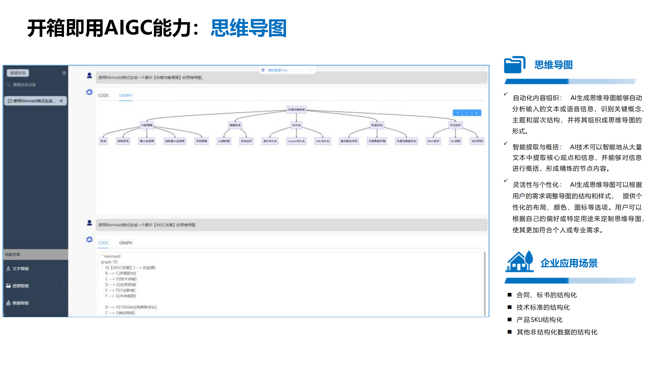The image size is (660, 371).
Task: Switch to CODE tab in first response
Action: (103, 96)
